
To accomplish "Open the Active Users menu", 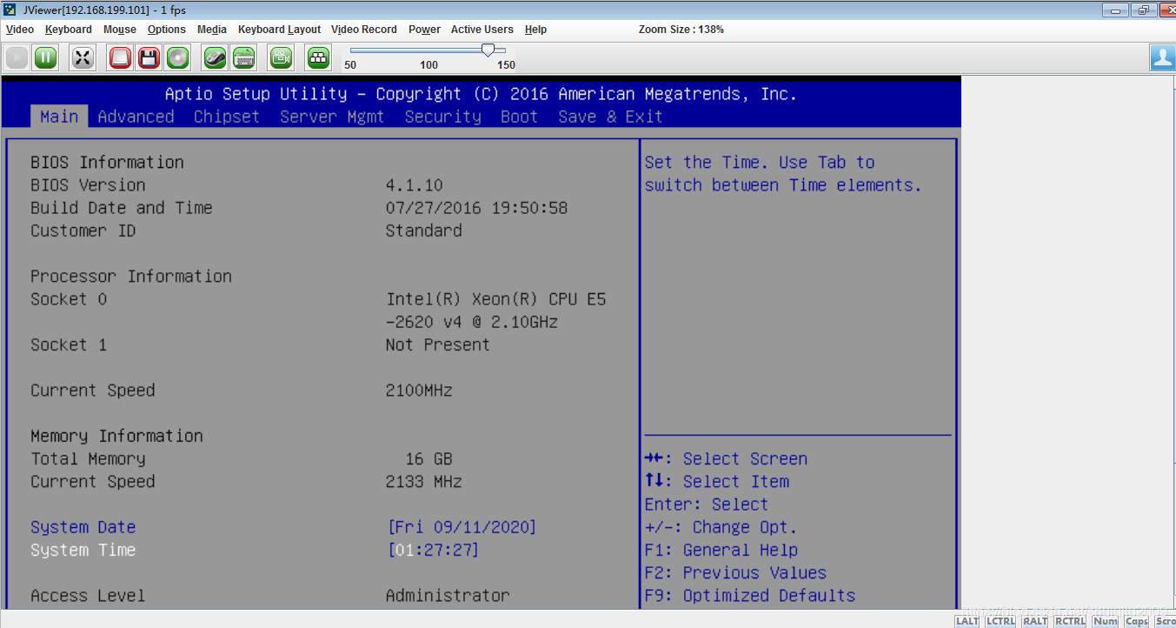I will click(482, 30).
